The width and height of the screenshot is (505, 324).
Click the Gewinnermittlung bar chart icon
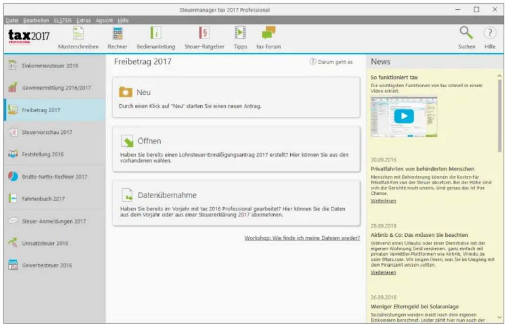click(x=12, y=88)
